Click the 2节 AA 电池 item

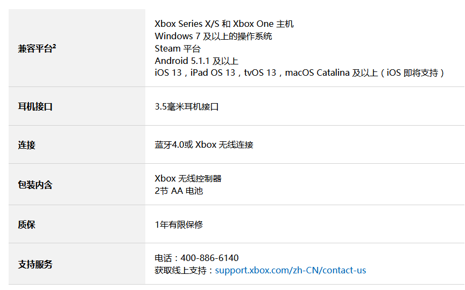click(179, 191)
